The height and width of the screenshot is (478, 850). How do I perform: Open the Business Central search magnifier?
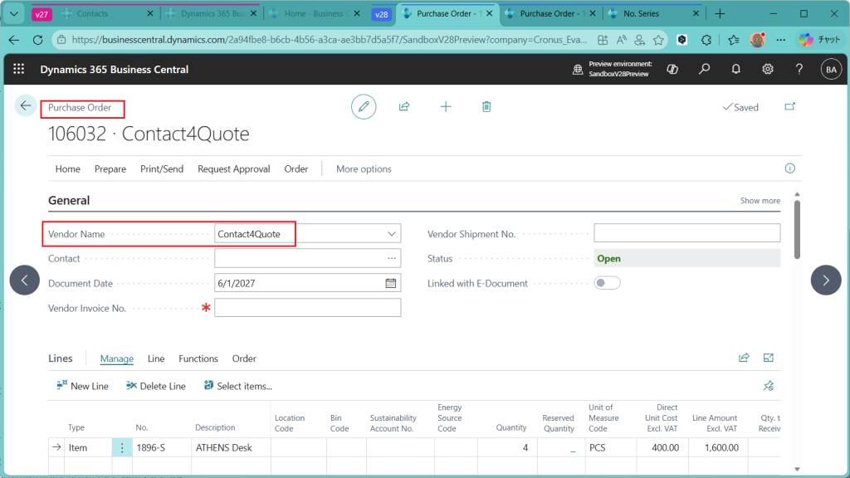click(x=704, y=70)
